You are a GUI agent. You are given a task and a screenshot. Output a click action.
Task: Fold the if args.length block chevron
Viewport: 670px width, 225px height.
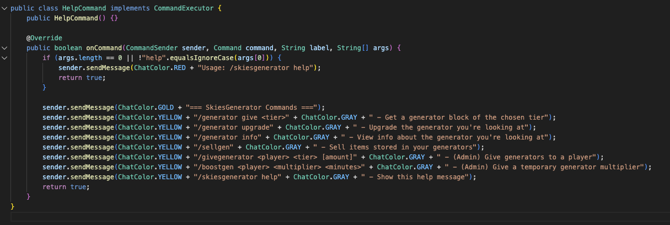pos(5,58)
